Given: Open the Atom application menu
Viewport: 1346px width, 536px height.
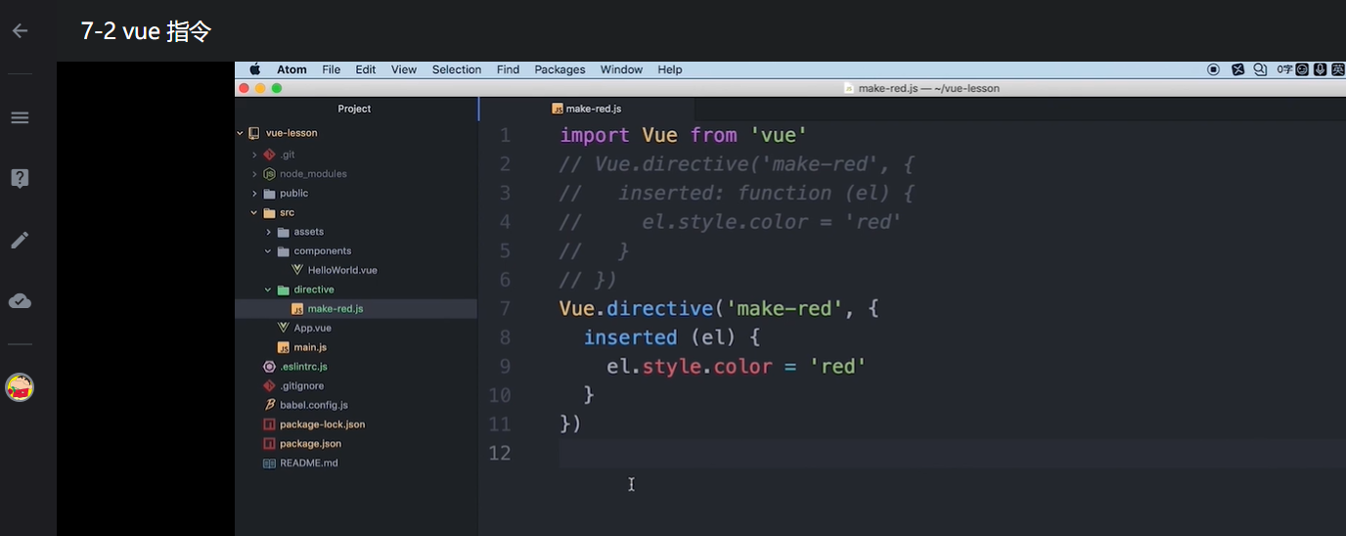Looking at the screenshot, I should (x=292, y=69).
